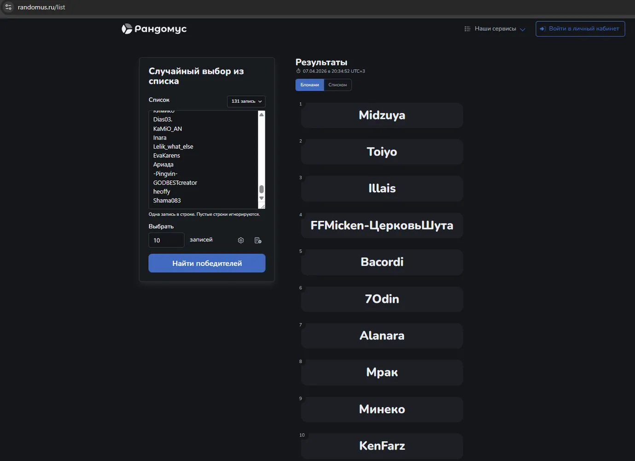
Task: Click the number of записей input field
Action: pyautogui.click(x=166, y=240)
